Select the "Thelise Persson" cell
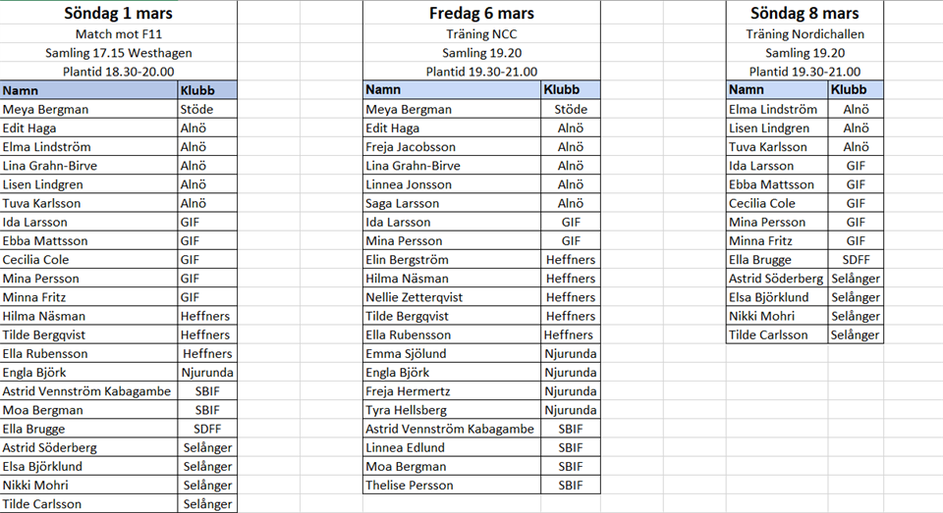The image size is (943, 513). pyautogui.click(x=452, y=486)
